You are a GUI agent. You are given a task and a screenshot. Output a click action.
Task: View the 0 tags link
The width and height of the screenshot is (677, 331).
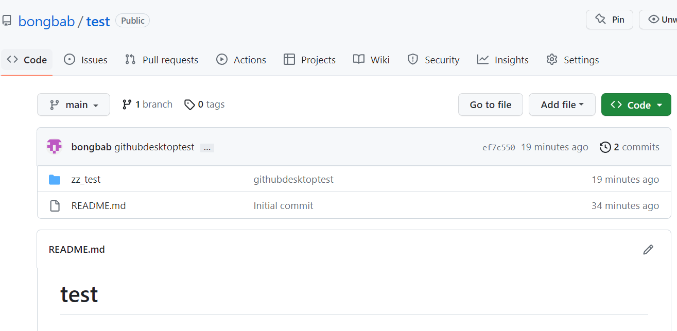click(204, 104)
